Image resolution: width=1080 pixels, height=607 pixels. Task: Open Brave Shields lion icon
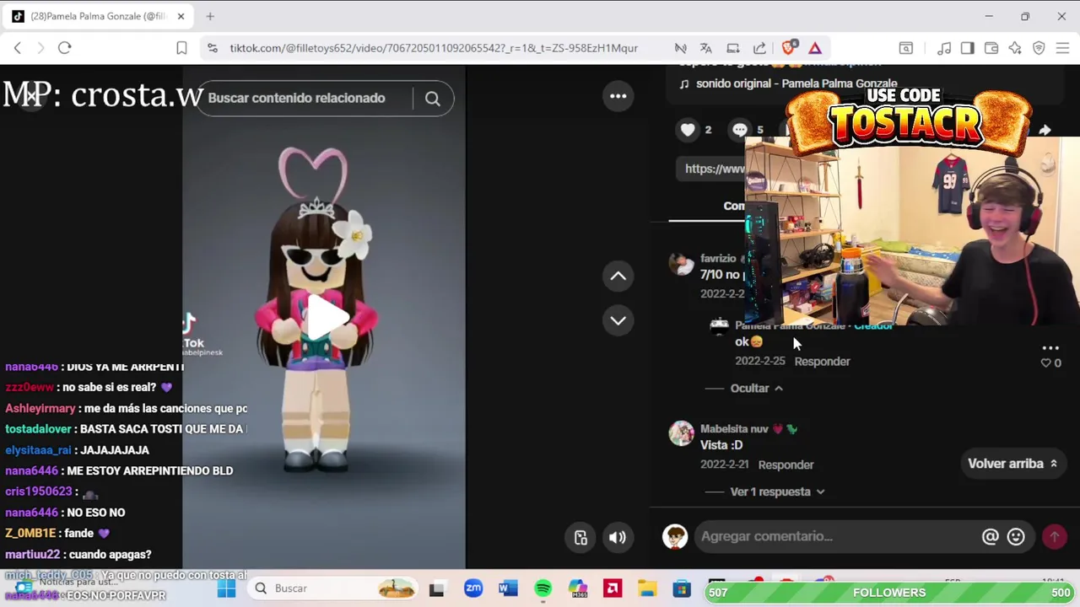pos(789,48)
